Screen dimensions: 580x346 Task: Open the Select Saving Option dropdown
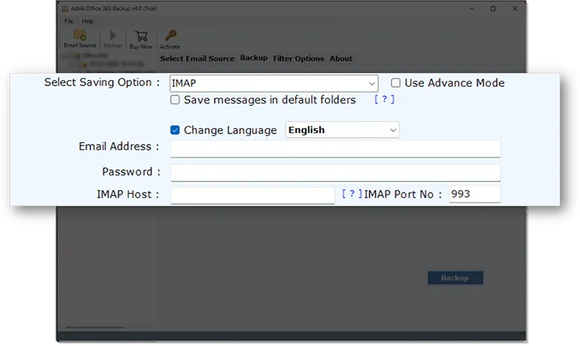(274, 83)
